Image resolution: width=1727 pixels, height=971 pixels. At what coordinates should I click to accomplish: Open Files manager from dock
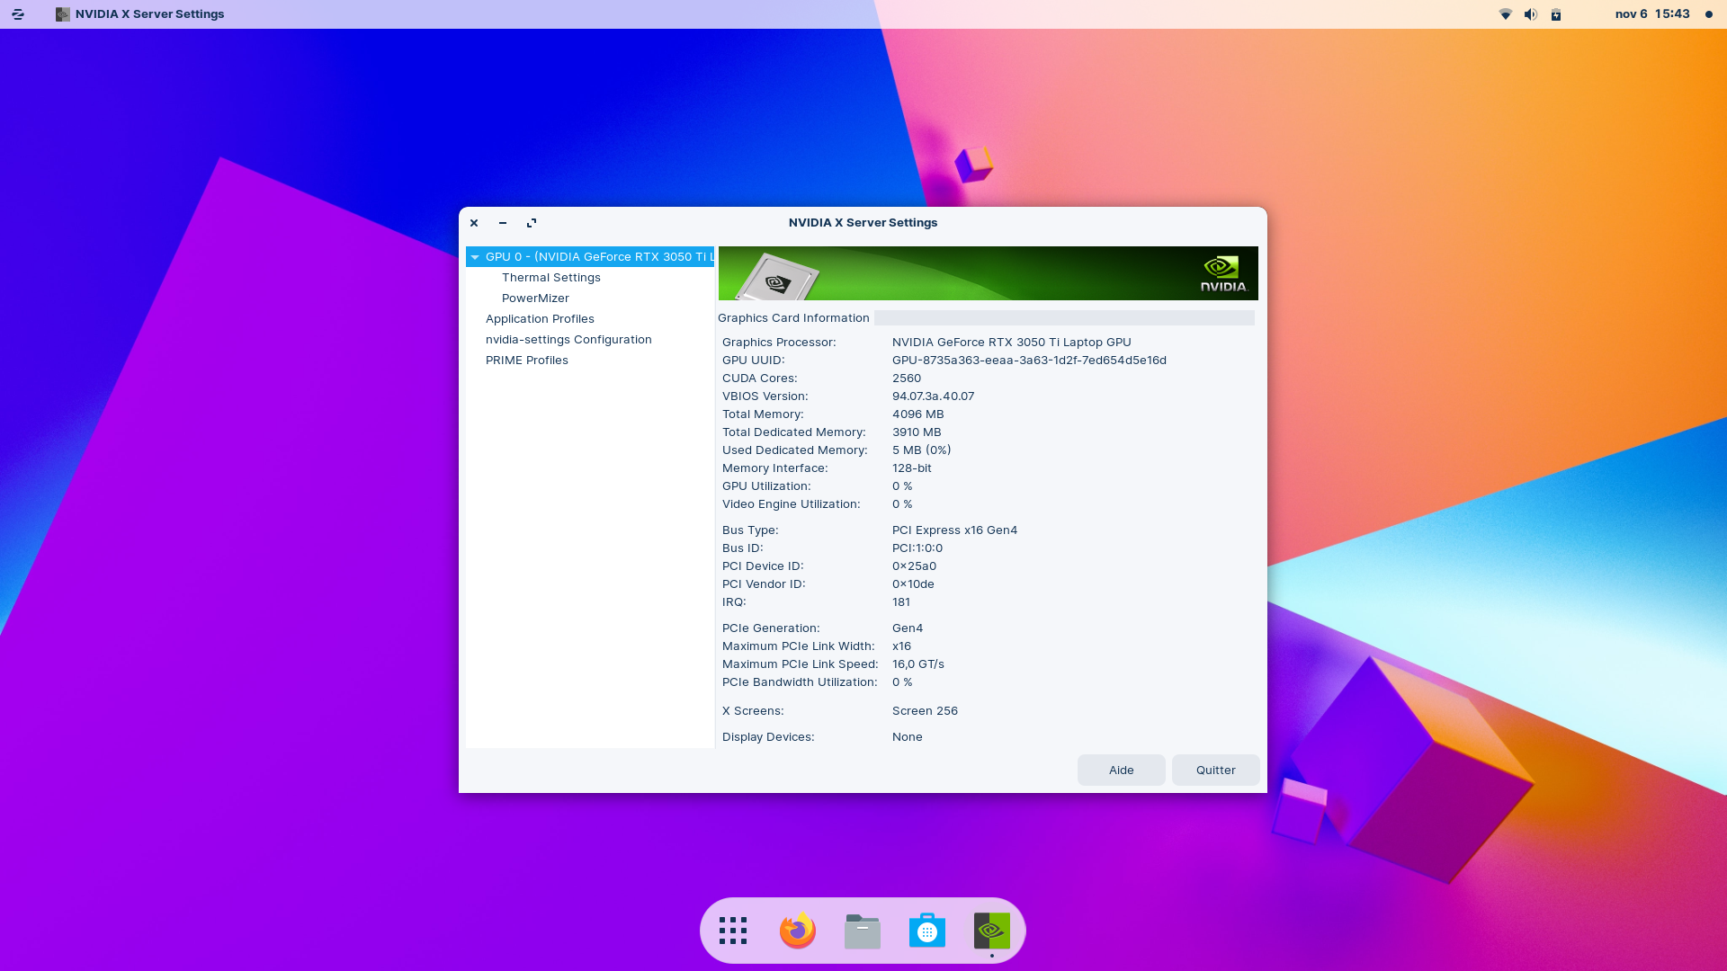(863, 931)
